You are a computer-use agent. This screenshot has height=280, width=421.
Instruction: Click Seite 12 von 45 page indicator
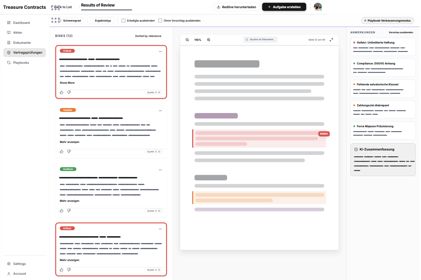pos(317,40)
